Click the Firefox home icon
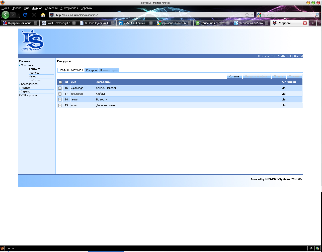 (x=43, y=15)
